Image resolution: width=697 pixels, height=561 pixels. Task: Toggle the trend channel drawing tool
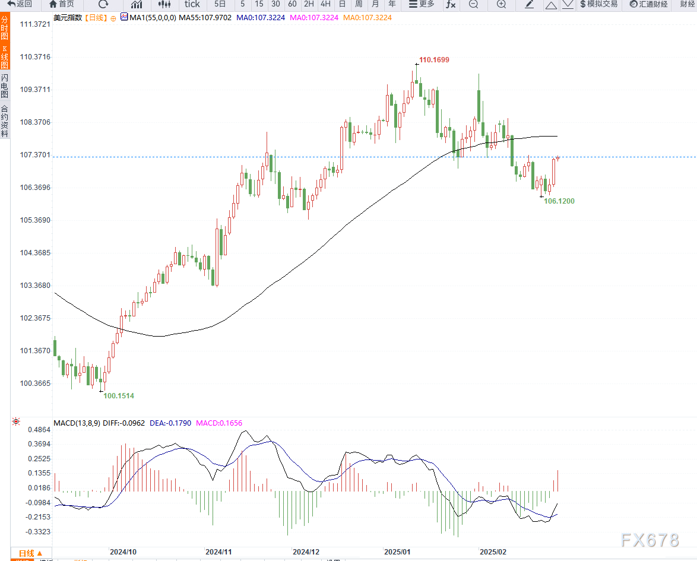(x=568, y=5)
